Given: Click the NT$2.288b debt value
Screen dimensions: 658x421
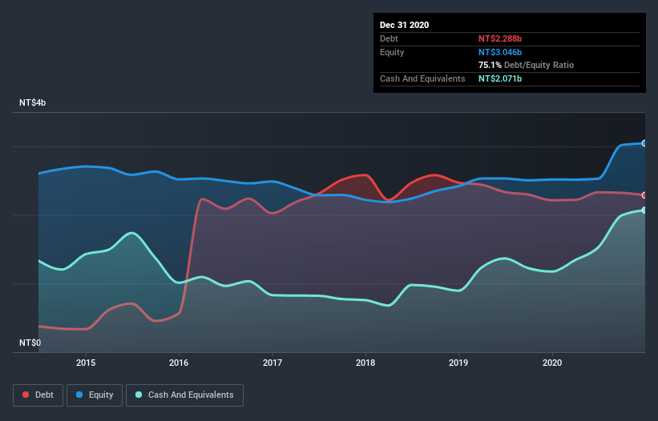Looking at the screenshot, I should (x=500, y=38).
